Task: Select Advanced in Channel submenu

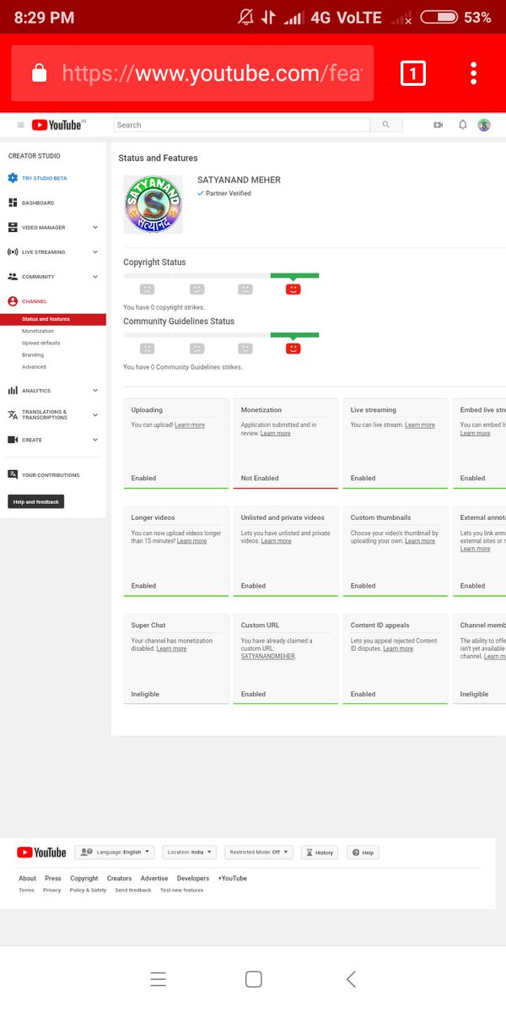Action: click(35, 367)
